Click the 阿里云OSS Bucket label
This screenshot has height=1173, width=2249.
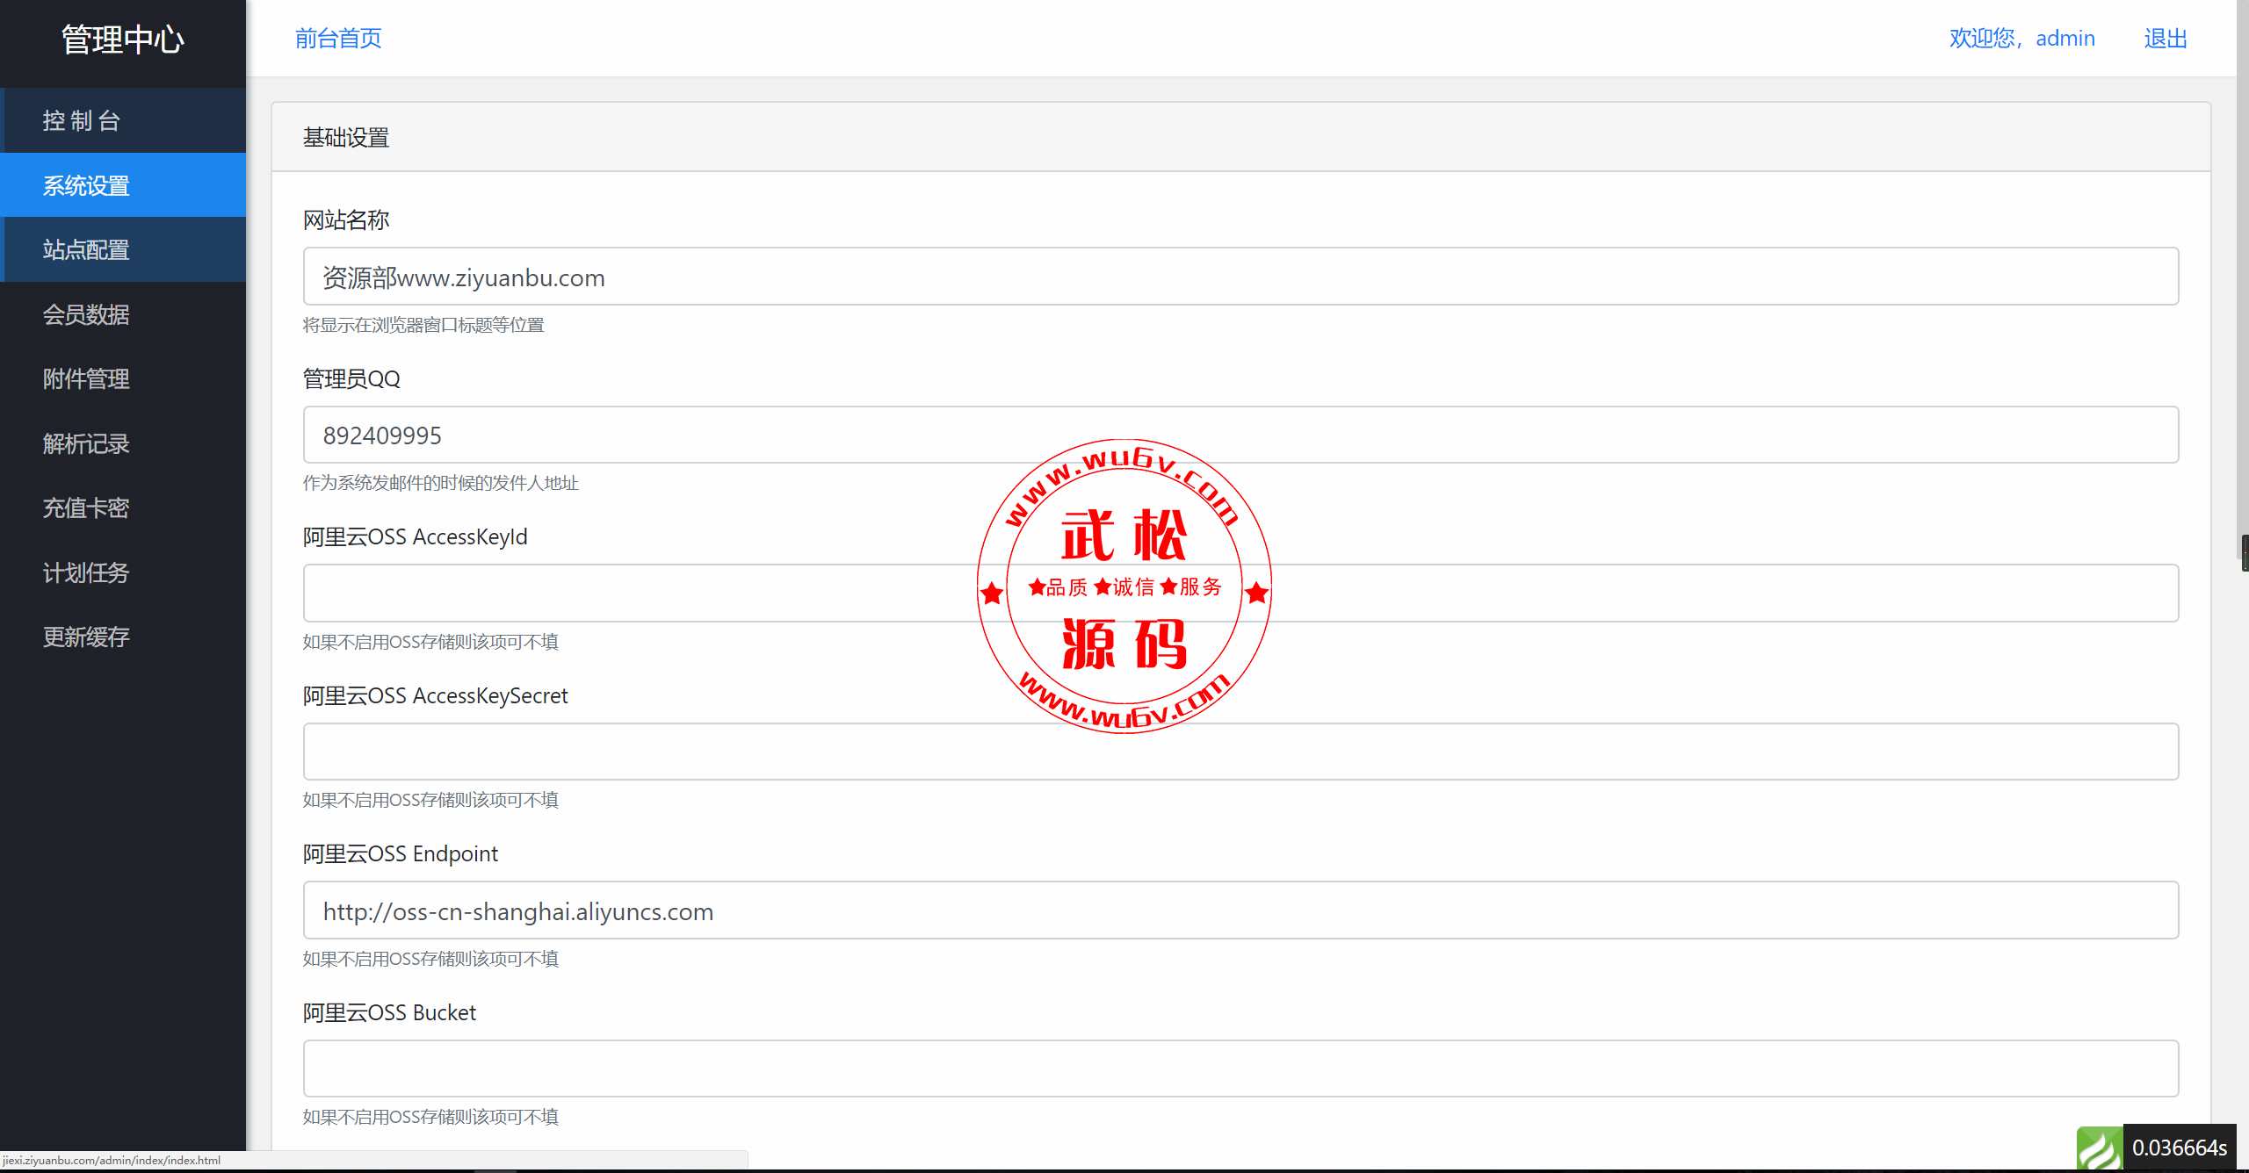click(389, 1012)
